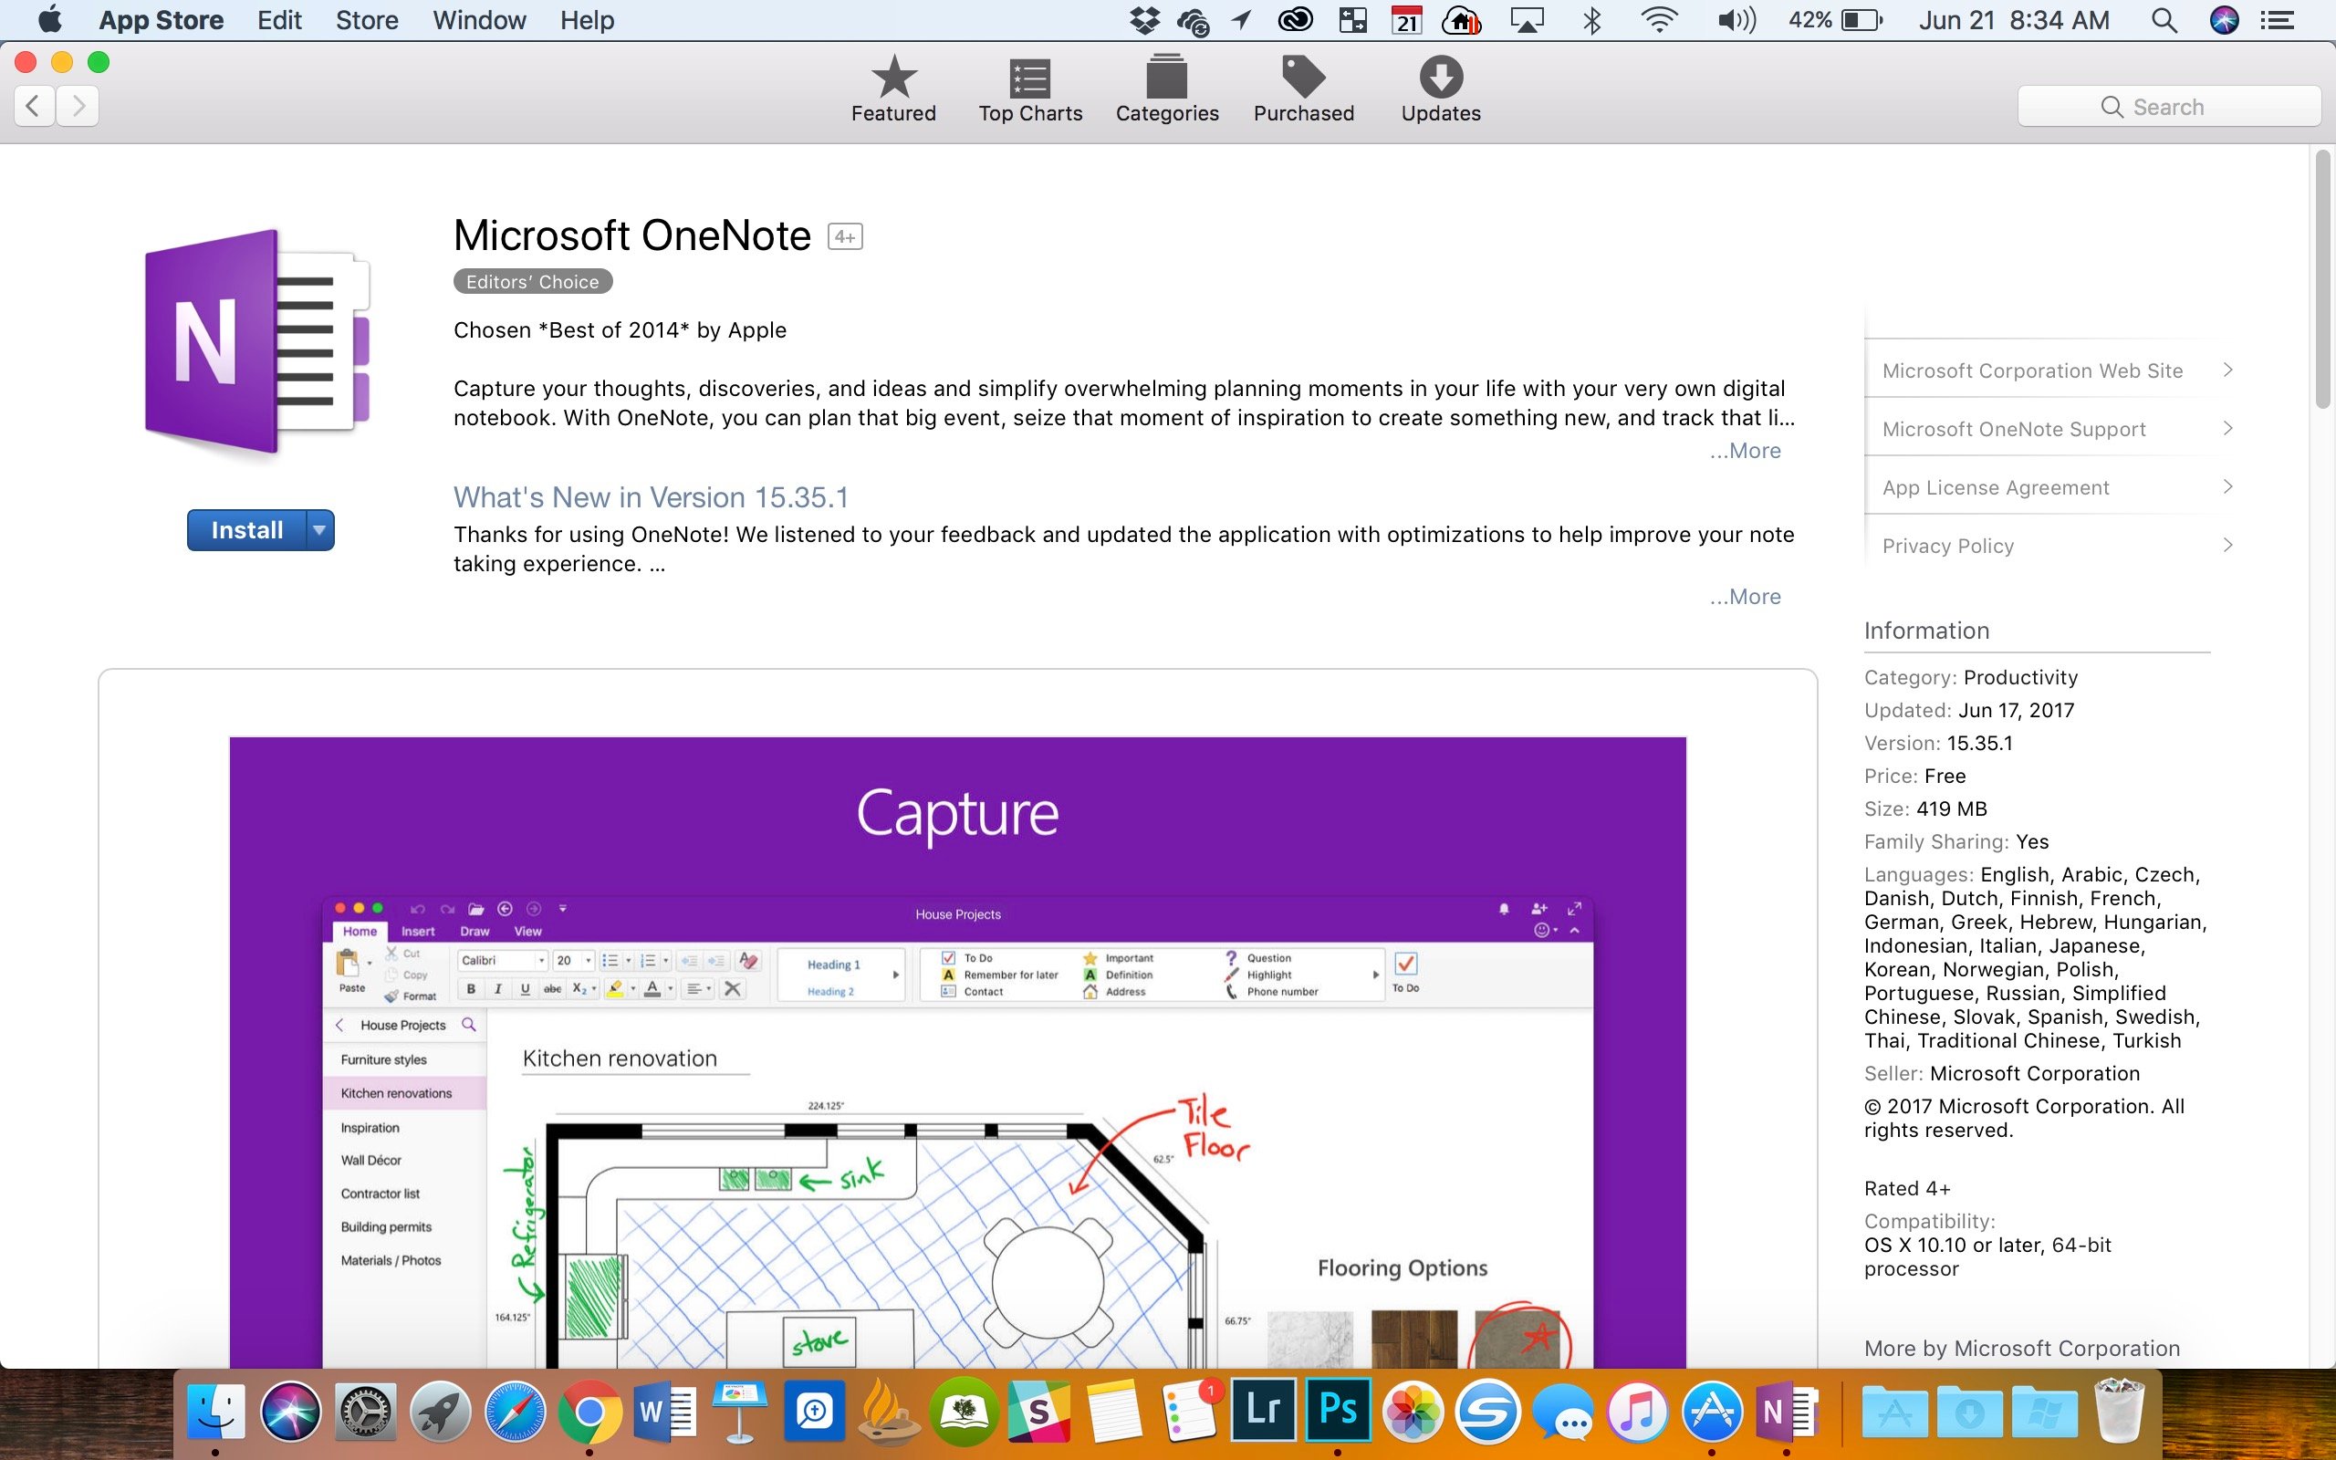This screenshot has width=2336, height=1460.
Task: Click the App Store search field
Action: click(2168, 106)
